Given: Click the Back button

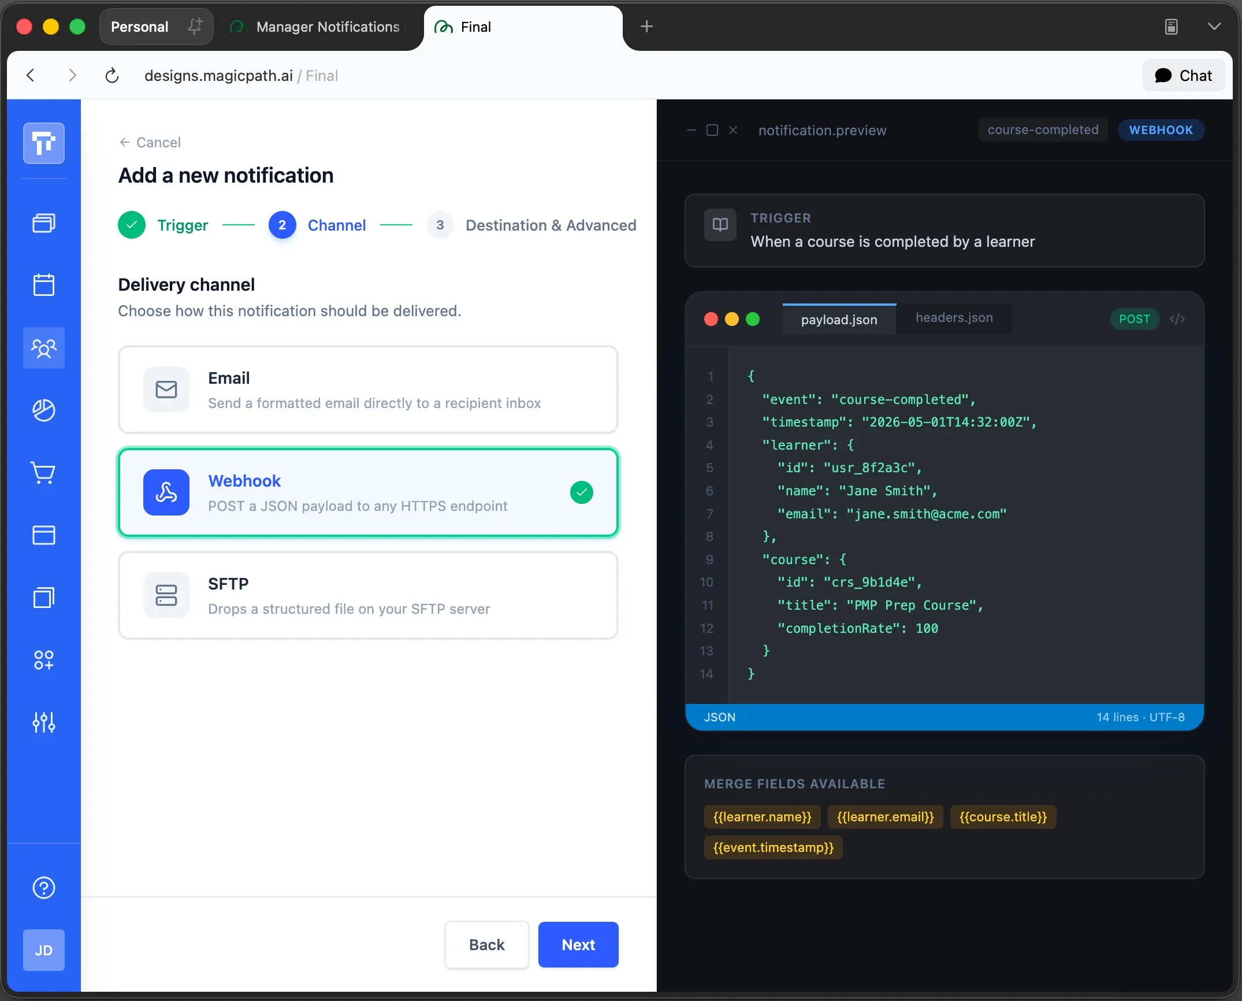Looking at the screenshot, I should point(486,945).
